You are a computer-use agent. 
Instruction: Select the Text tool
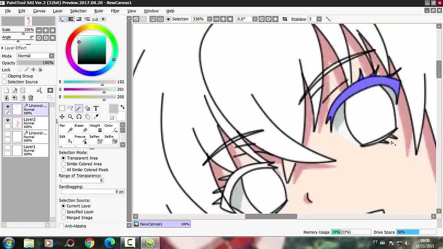[96, 108]
